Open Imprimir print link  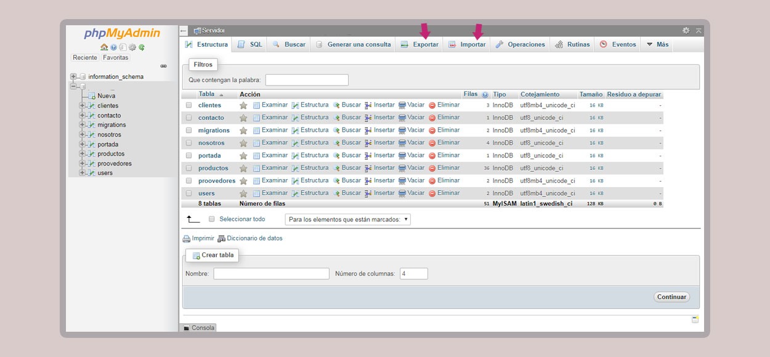[198, 238]
